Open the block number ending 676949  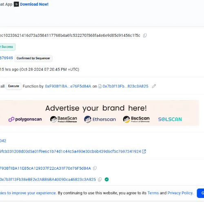tap(7, 58)
